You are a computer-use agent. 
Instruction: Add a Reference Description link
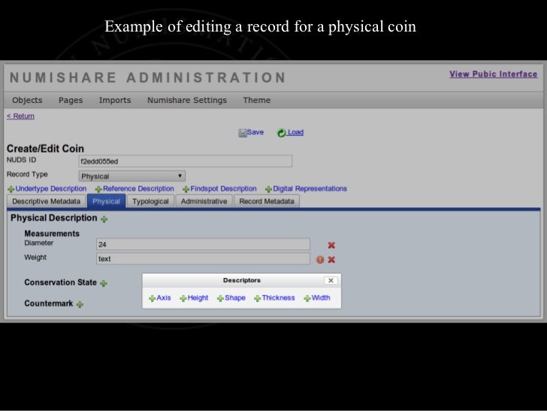tap(138, 189)
